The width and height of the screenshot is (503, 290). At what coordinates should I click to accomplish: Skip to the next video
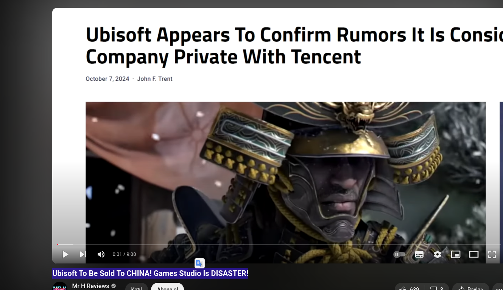pyautogui.click(x=83, y=254)
